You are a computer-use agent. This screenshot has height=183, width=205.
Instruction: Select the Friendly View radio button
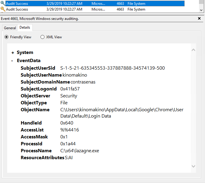click(x=7, y=37)
